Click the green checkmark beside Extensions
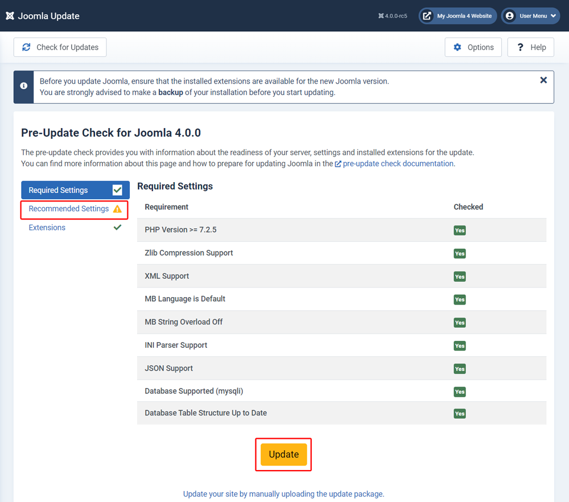 click(x=117, y=228)
